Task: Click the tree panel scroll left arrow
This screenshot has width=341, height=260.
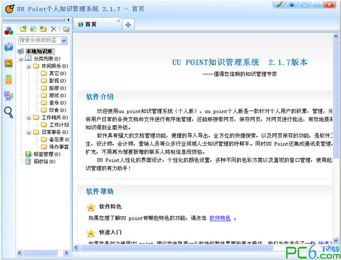Action: tap(19, 253)
